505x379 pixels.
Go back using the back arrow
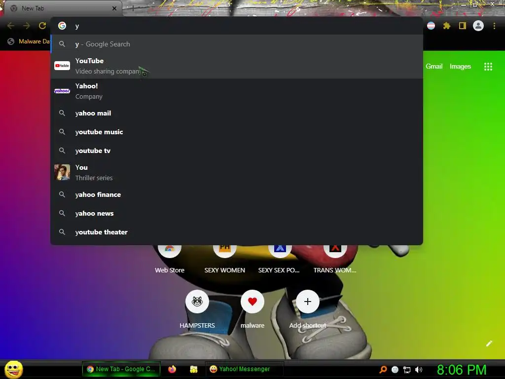11,26
